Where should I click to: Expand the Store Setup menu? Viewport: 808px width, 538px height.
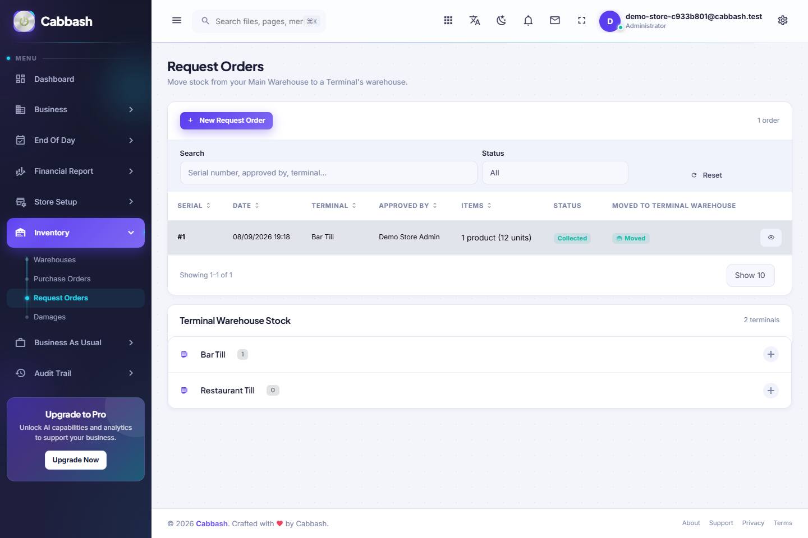(76, 202)
